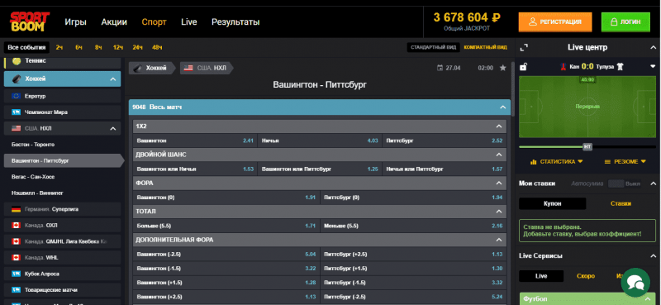
Task: Collapse the 1X2 market
Action: coord(499,126)
